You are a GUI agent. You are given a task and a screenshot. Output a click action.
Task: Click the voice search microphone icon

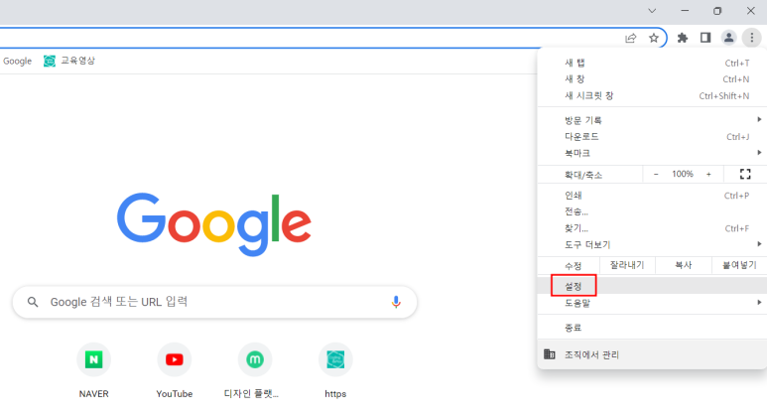(x=396, y=302)
